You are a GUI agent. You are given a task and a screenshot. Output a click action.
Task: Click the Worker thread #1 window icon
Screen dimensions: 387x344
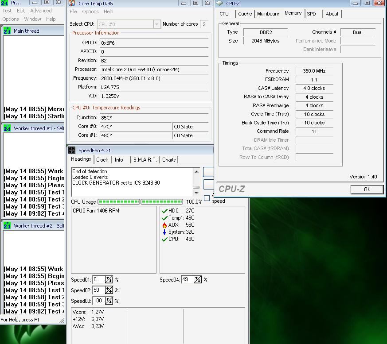[7, 128]
